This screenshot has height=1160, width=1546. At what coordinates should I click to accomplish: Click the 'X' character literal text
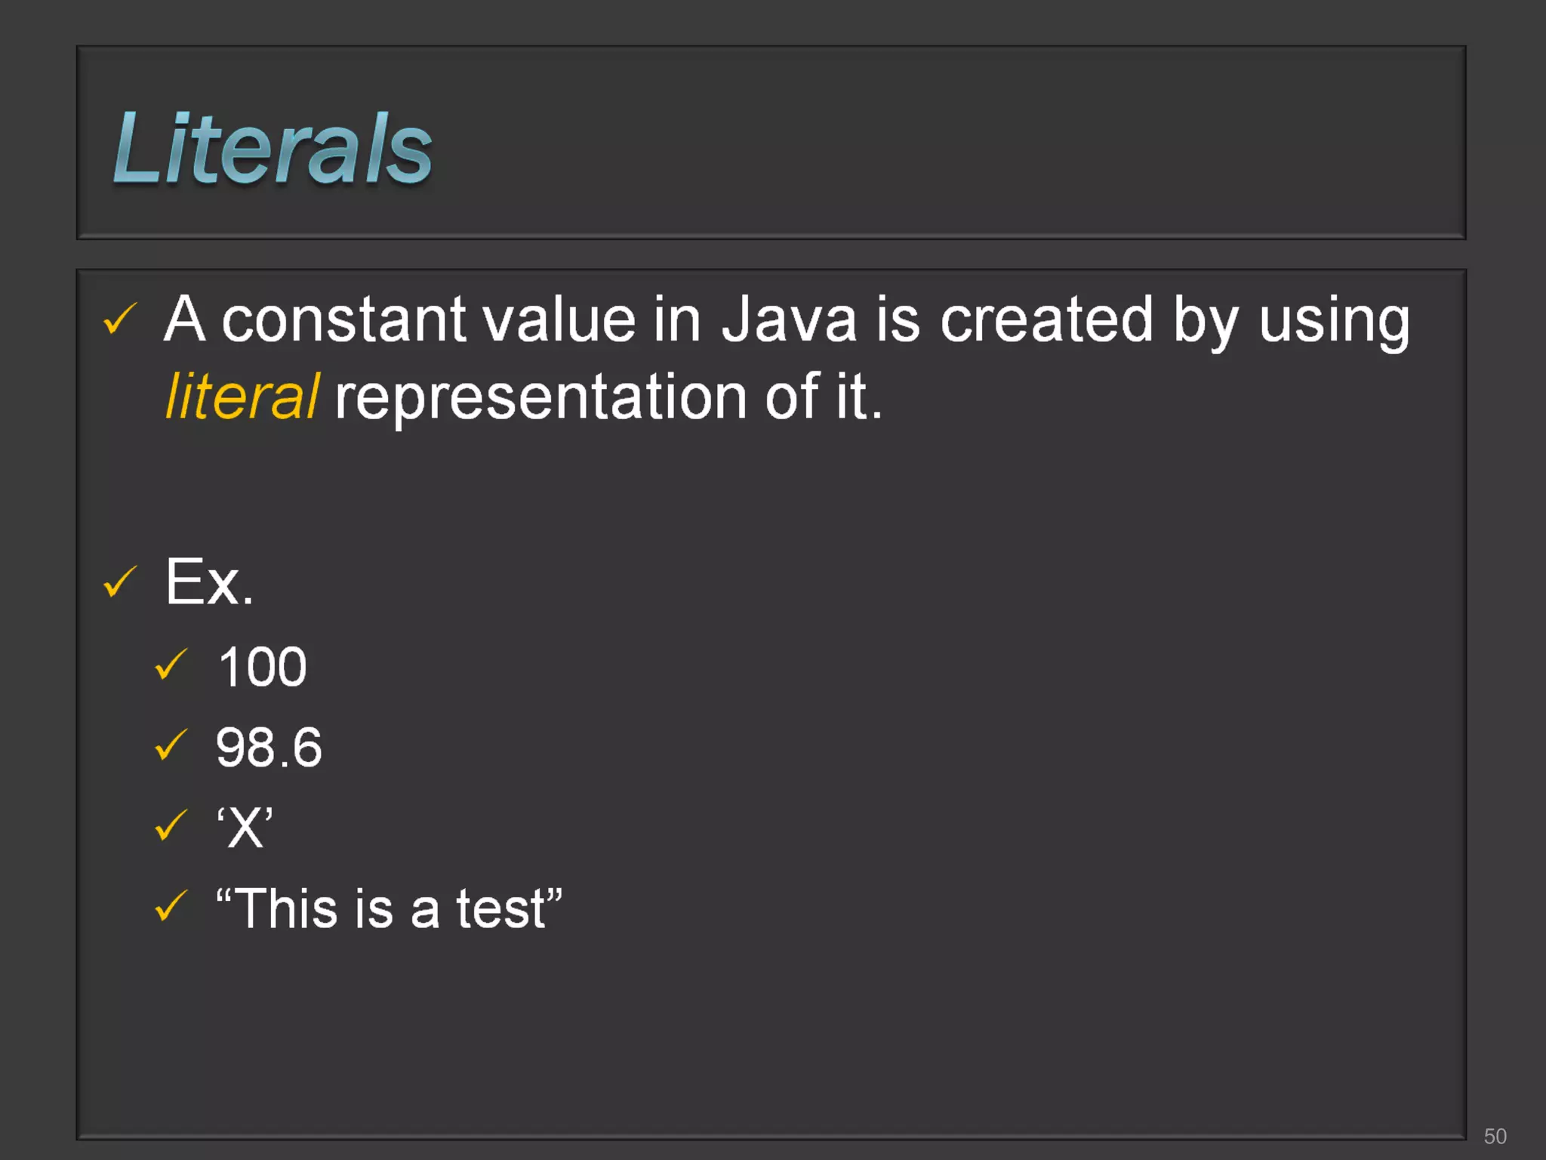coord(245,828)
